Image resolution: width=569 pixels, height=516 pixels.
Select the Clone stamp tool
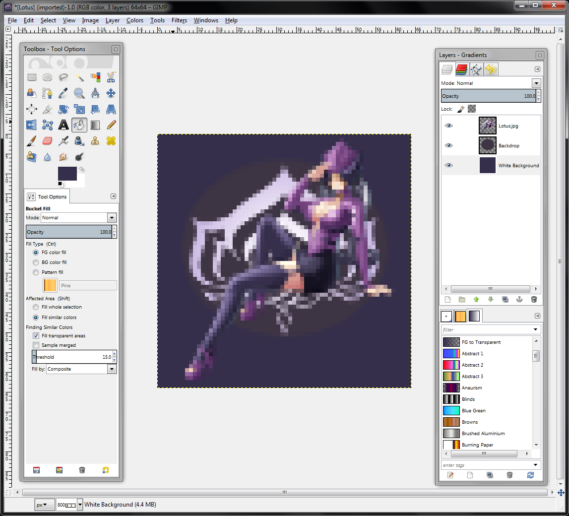pos(95,141)
